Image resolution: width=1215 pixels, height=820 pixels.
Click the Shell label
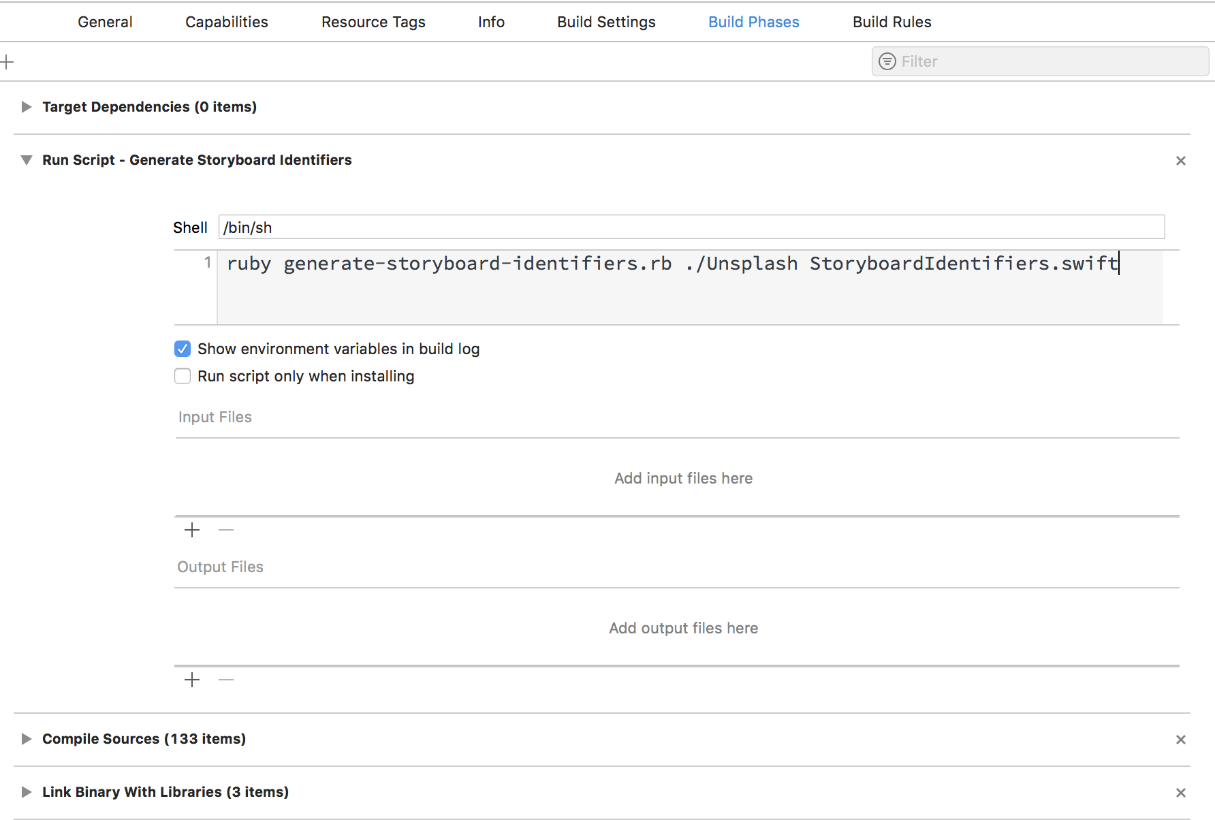coord(190,227)
